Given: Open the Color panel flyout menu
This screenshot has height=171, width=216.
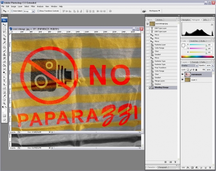Looking at the screenshot, I should (213, 41).
